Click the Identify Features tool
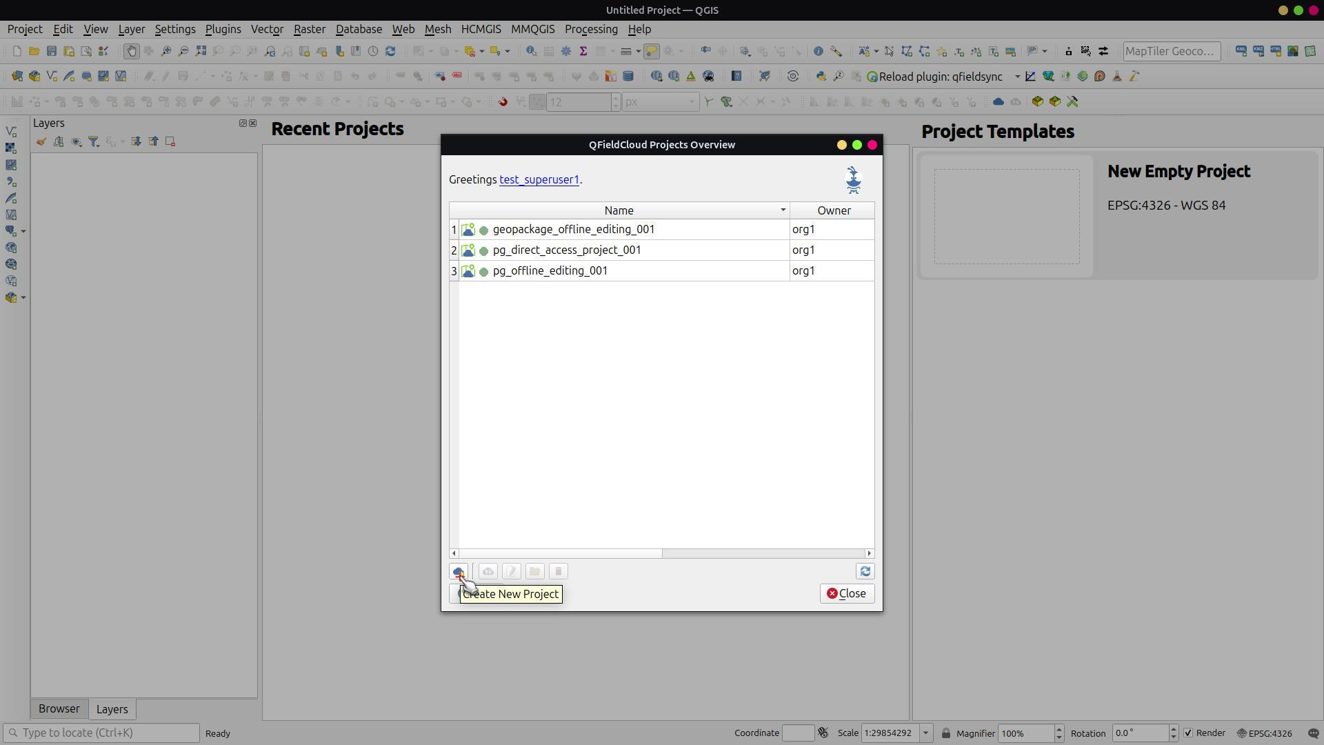The height and width of the screenshot is (745, 1324). pos(818,51)
